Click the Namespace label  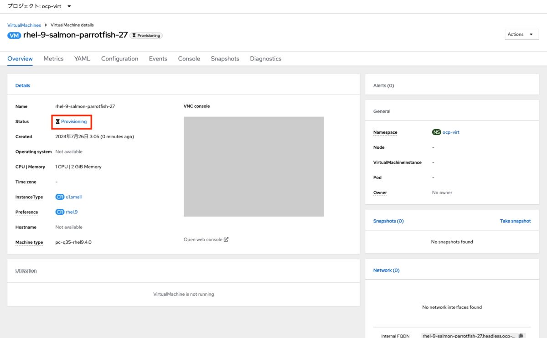[x=385, y=132]
